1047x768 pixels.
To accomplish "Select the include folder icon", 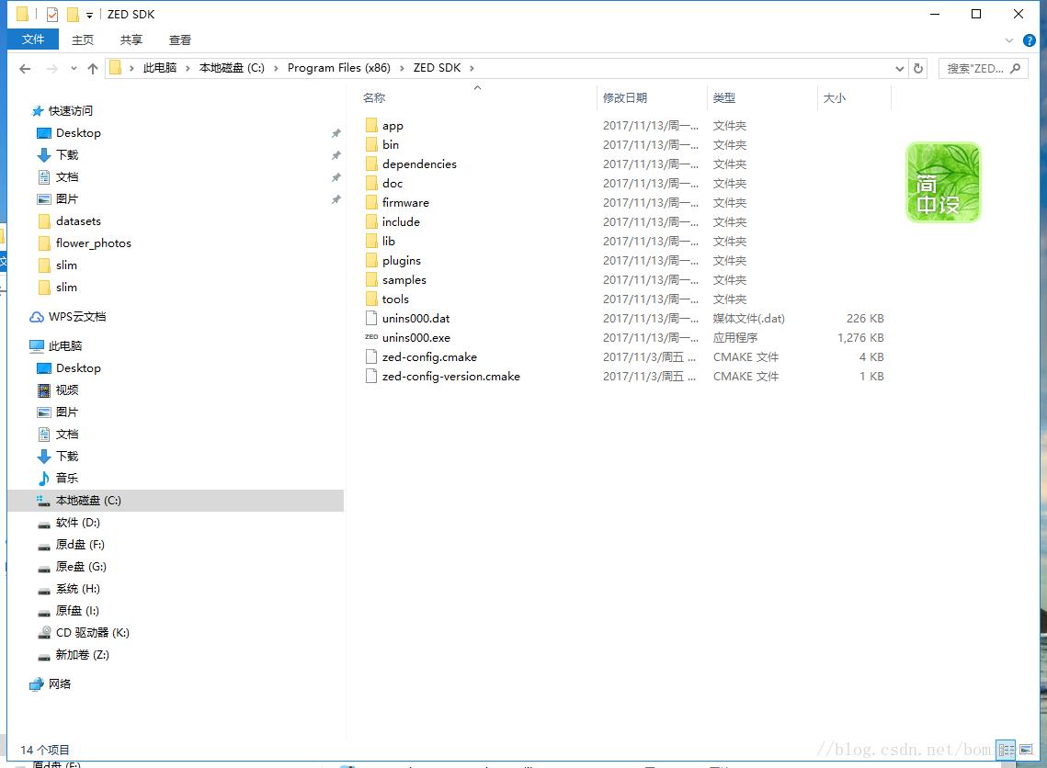I will point(371,222).
